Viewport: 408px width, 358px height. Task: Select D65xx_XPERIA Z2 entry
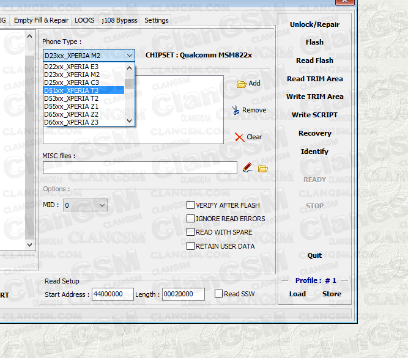tap(84, 114)
